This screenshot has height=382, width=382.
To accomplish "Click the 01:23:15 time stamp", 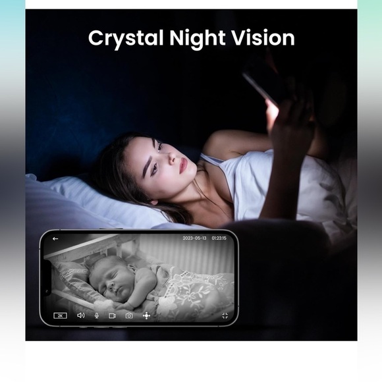I will 219,238.
